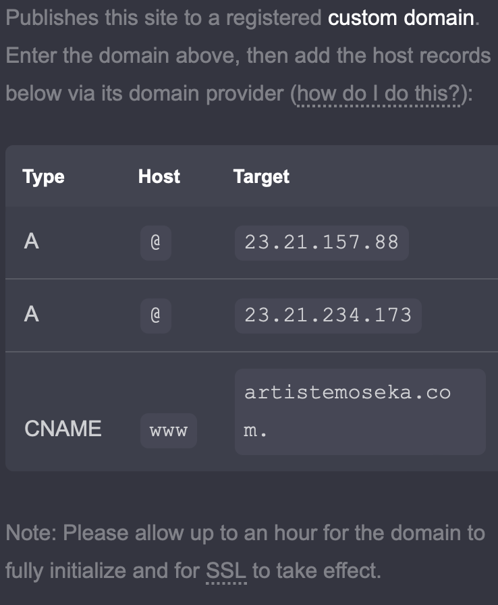Viewport: 498px width, 605px height.
Task: Select the artistemoseka.com. CNAME target value
Action: tap(348, 411)
